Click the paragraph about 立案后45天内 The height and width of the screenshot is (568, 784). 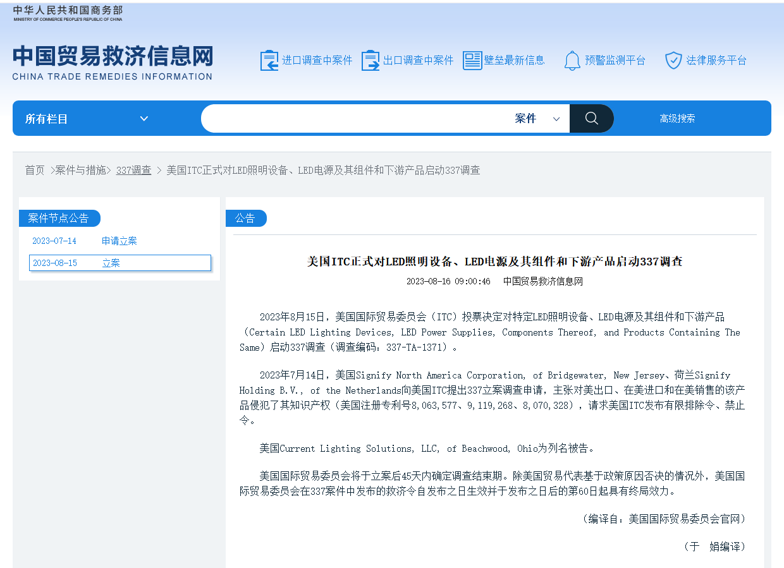click(492, 483)
